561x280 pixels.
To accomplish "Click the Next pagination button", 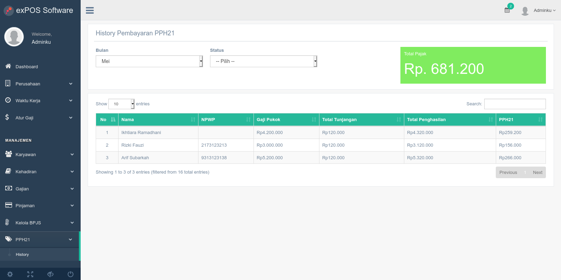I will pyautogui.click(x=538, y=173).
